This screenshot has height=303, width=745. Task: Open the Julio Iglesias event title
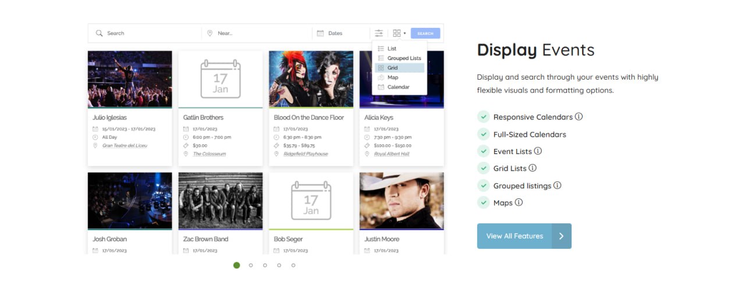[109, 117]
